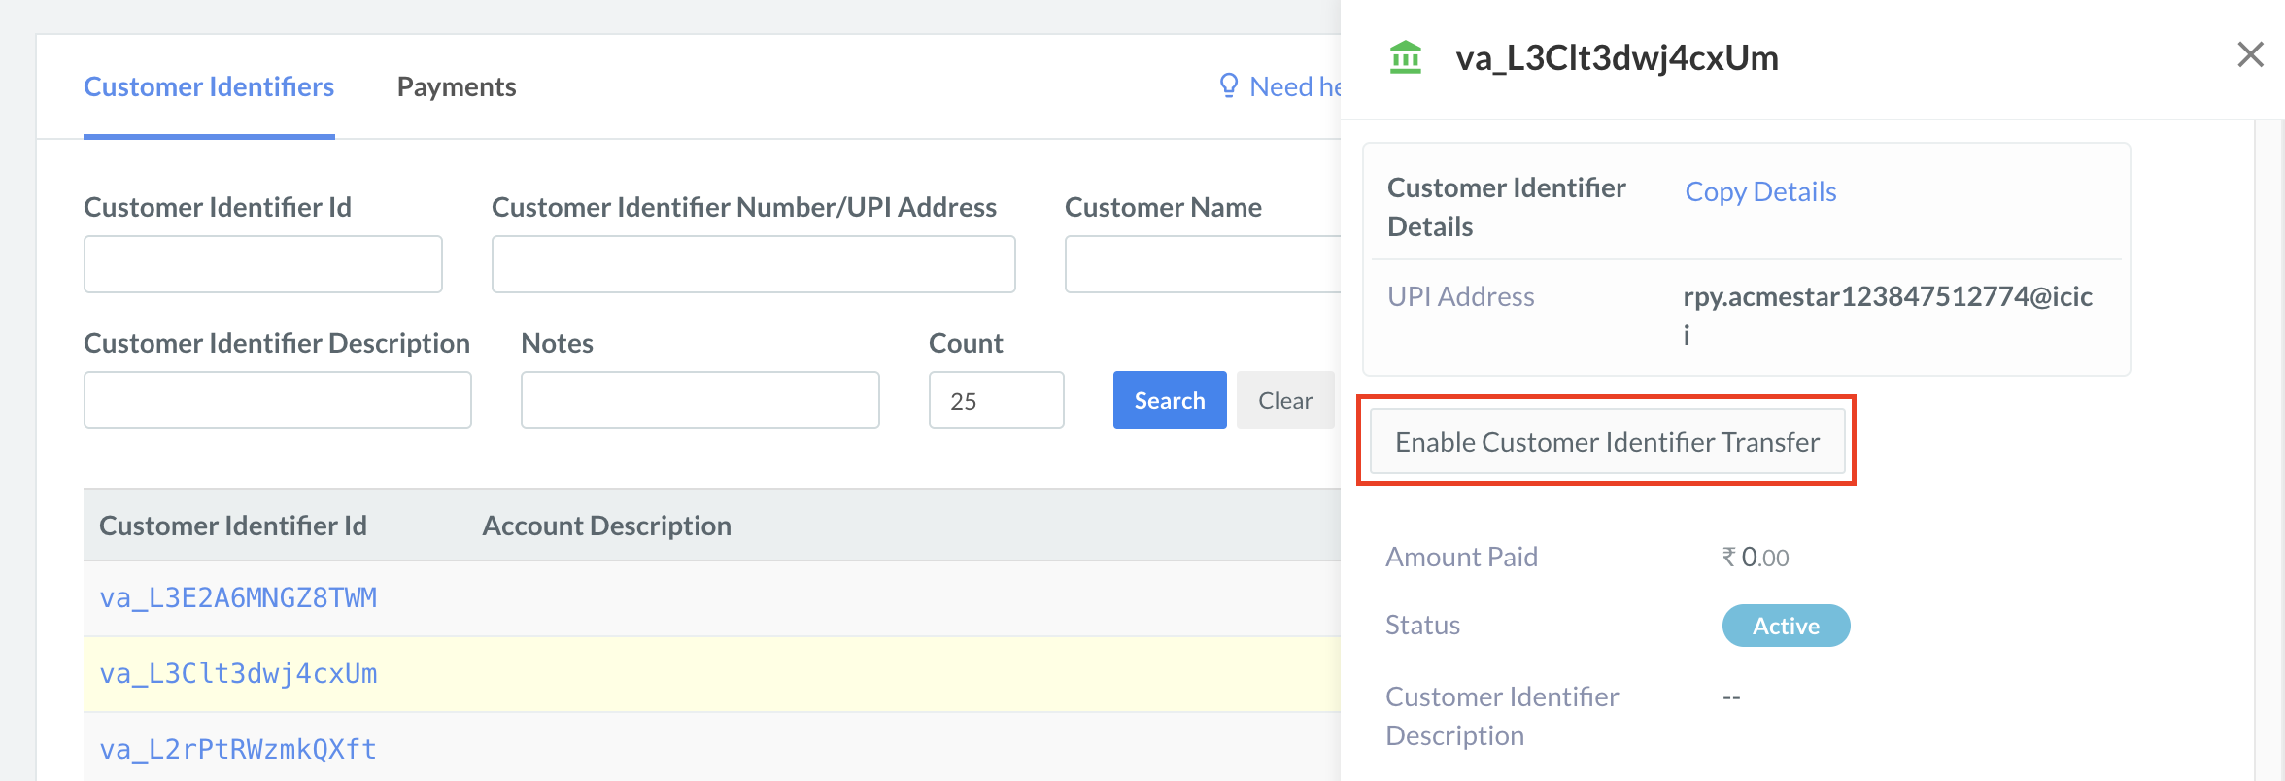This screenshot has width=2285, height=781.
Task: Open identifier va_L2rPtRWzmkQXft
Action: pyautogui.click(x=238, y=749)
